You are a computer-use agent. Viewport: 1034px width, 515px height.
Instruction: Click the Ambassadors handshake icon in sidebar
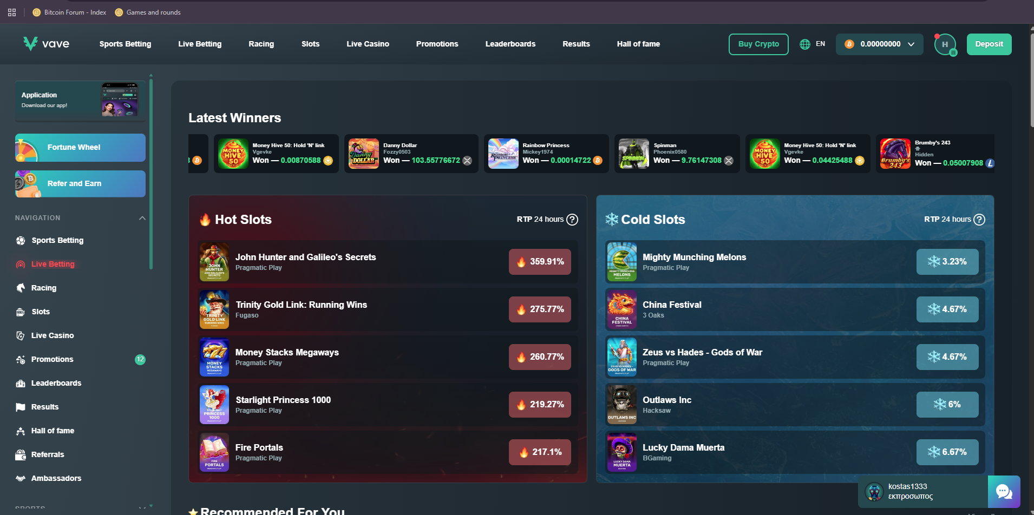[21, 478]
